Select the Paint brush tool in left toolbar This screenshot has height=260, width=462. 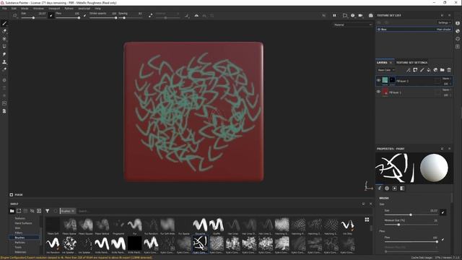pos(4,23)
